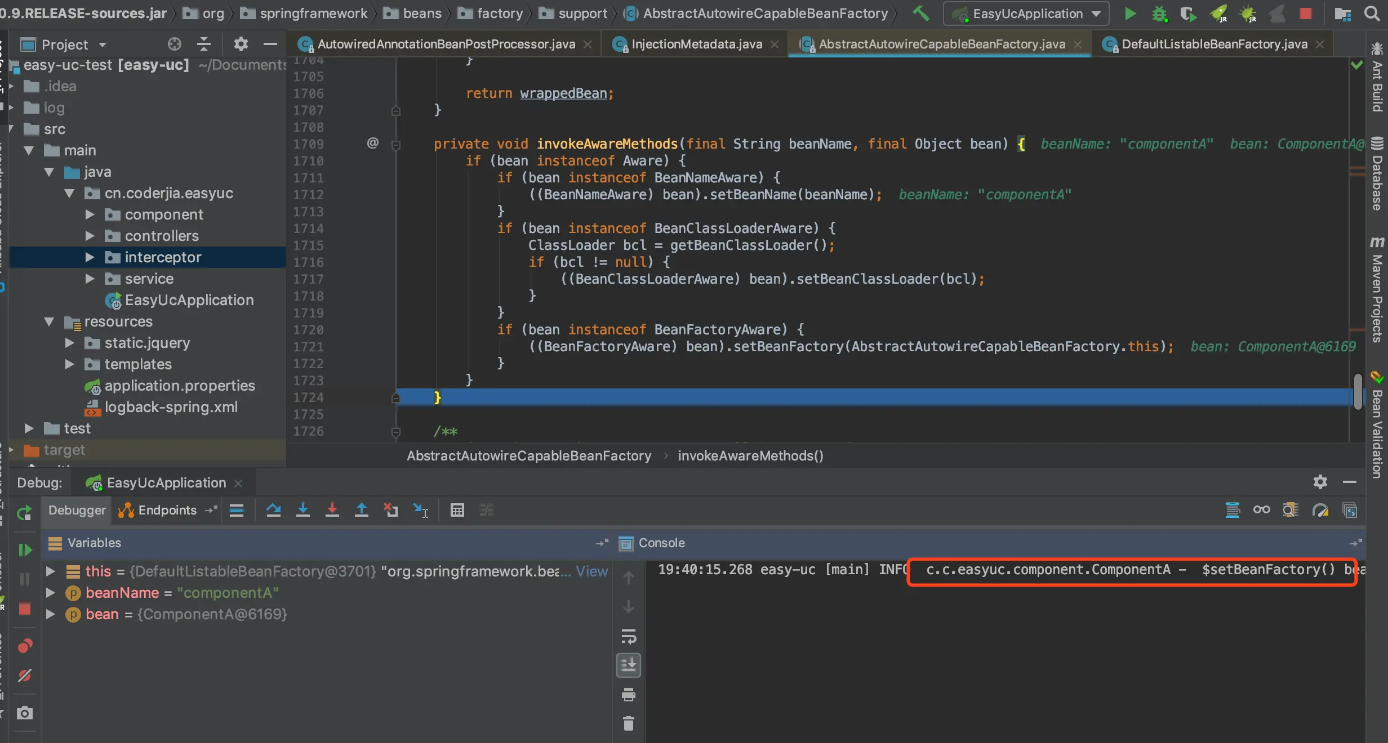The image size is (1388, 743).
Task: Click the View Breakpoints icon
Action: (25, 646)
